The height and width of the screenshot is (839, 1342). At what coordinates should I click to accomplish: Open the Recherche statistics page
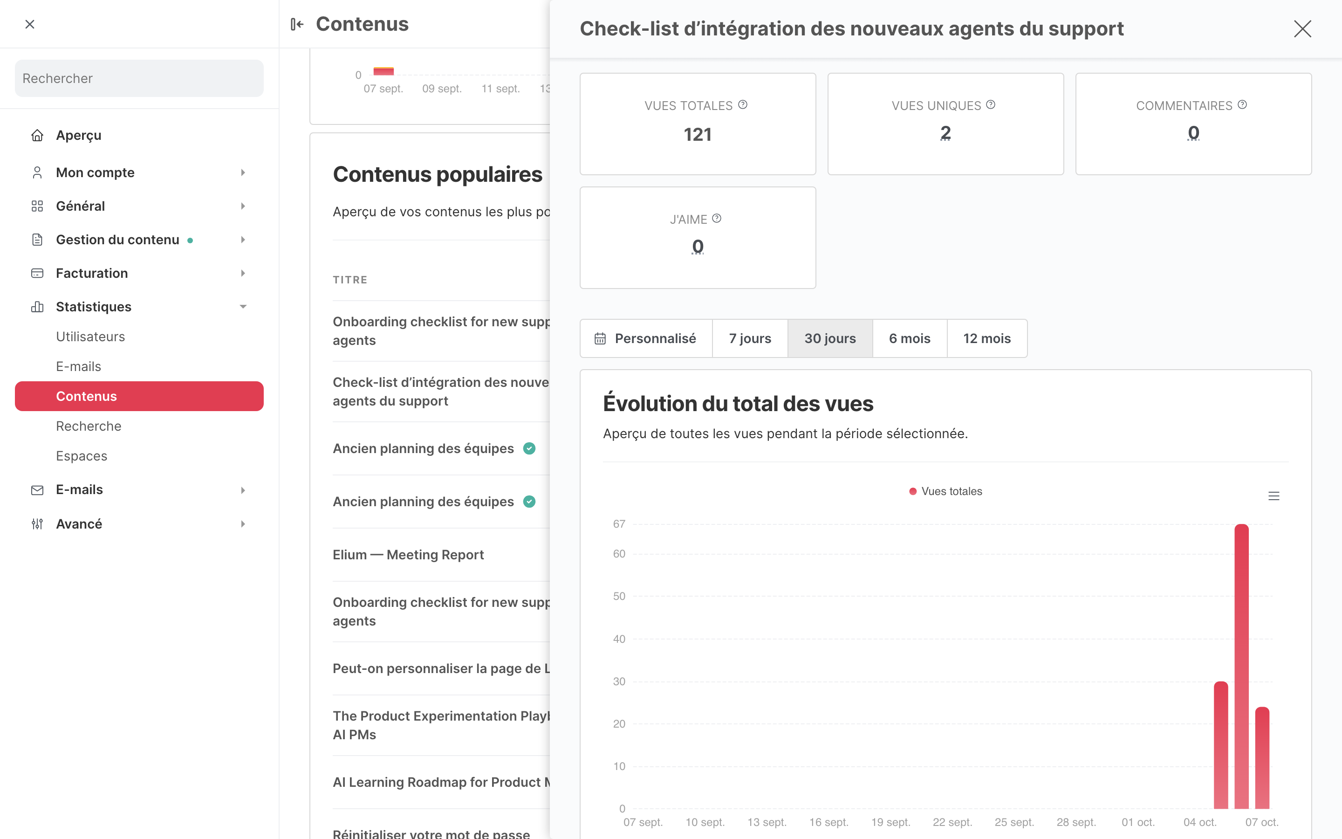point(89,426)
